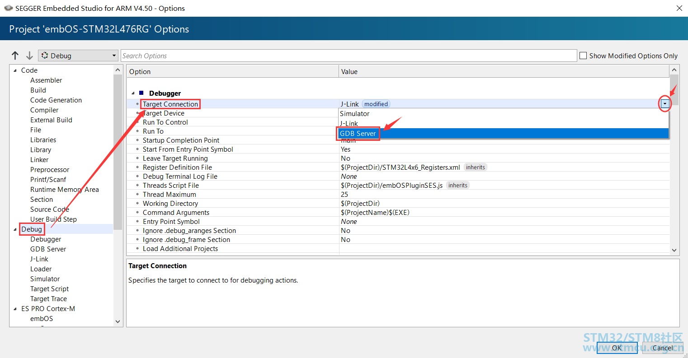The height and width of the screenshot is (358, 688).
Task: Collapse the Debug tree group
Action: click(15, 229)
